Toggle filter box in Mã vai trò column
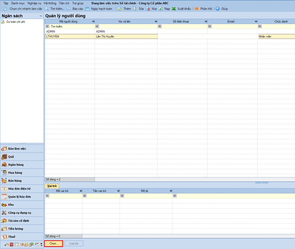Viewport: 295px width, 249px height. click(47, 196)
